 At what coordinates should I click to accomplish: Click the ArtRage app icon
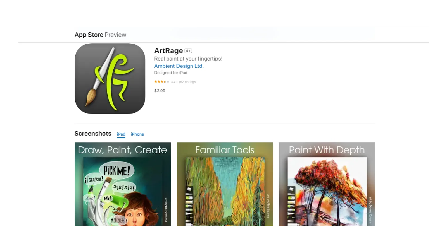pyautogui.click(x=110, y=78)
